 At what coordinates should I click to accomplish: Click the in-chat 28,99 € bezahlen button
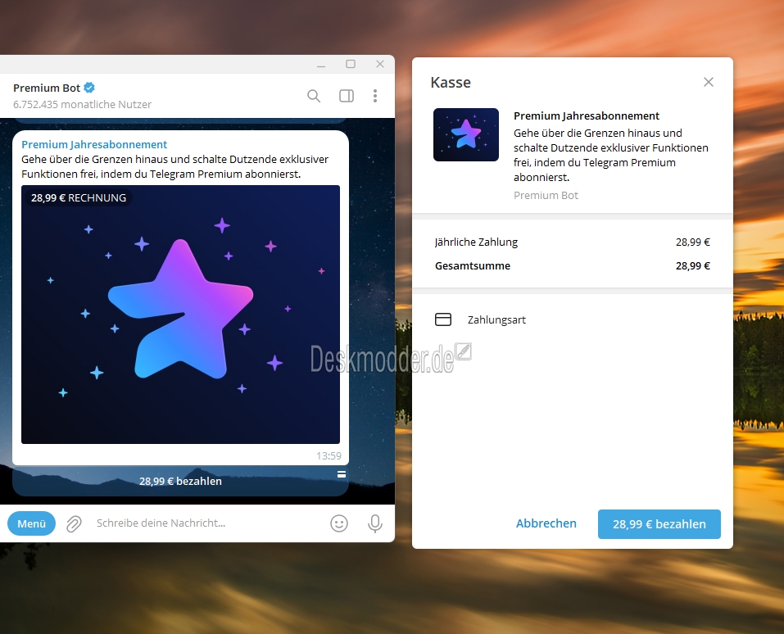180,481
